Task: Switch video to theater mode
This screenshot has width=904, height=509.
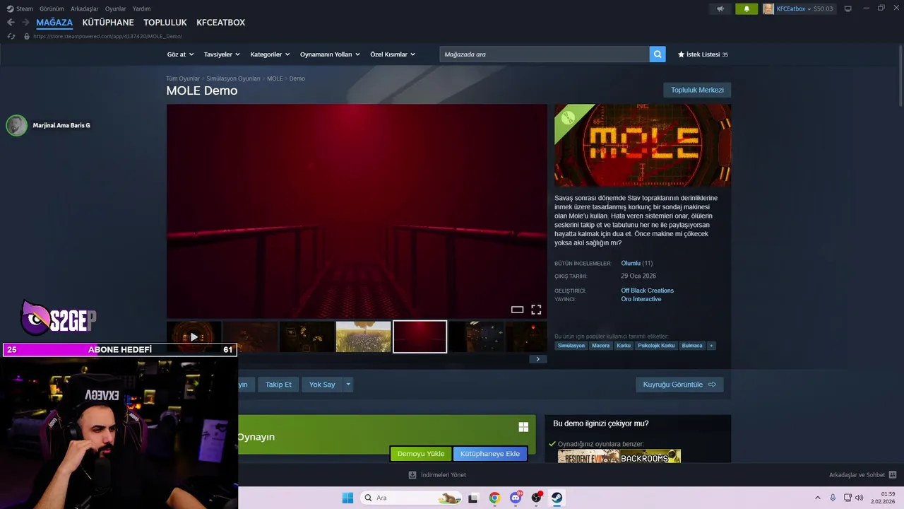Action: (517, 310)
